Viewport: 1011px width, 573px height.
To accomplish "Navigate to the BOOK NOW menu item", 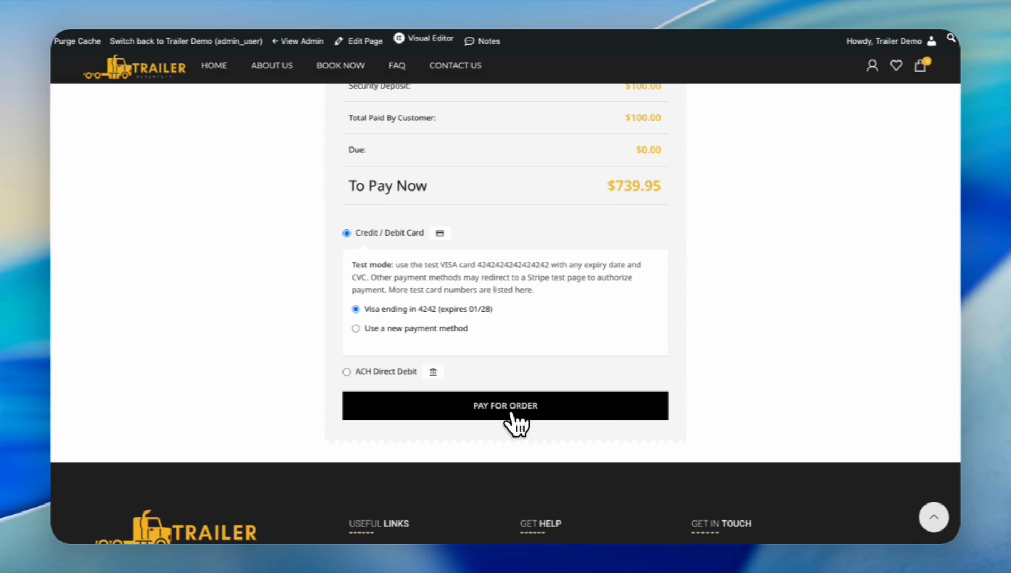I will coord(340,65).
